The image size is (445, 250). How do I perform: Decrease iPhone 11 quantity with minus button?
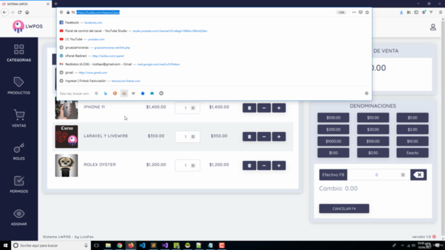click(x=264, y=108)
